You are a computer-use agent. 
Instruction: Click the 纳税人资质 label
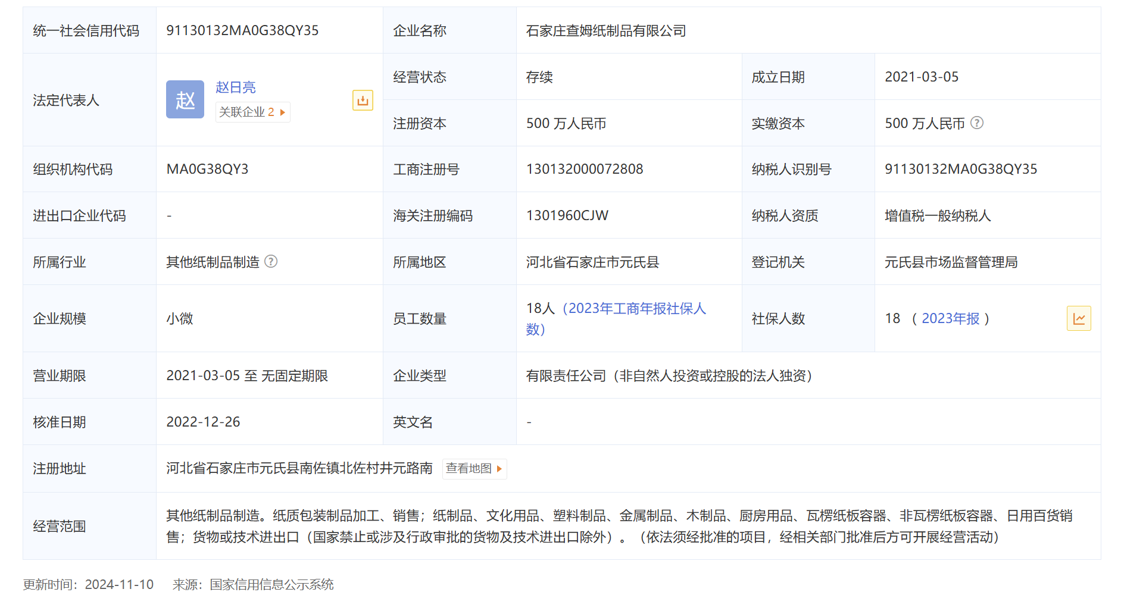(785, 215)
